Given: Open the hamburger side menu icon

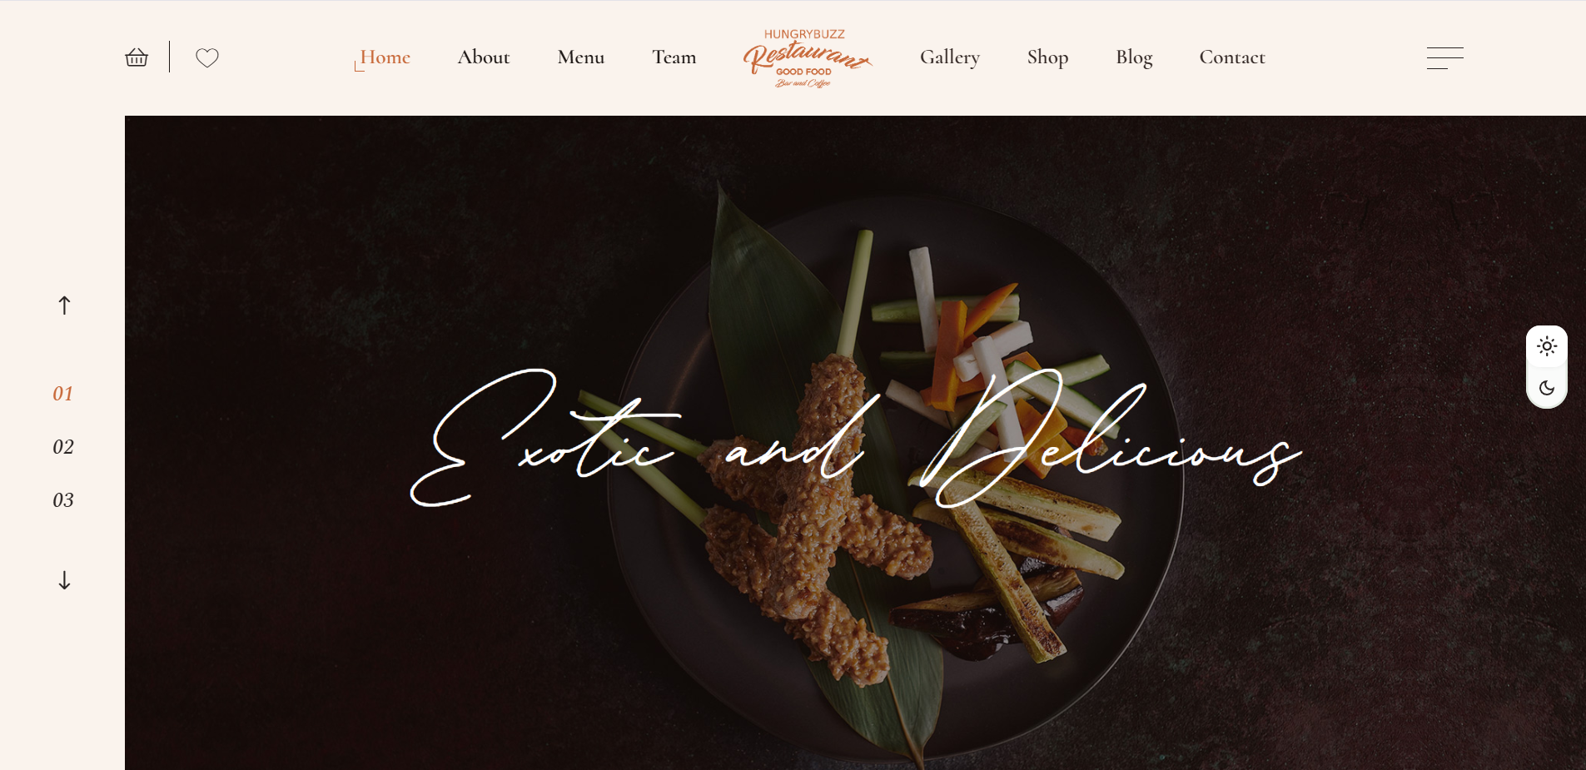Looking at the screenshot, I should click(x=1445, y=57).
